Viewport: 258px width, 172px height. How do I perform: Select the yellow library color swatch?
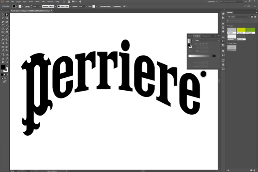pyautogui.click(x=241, y=31)
